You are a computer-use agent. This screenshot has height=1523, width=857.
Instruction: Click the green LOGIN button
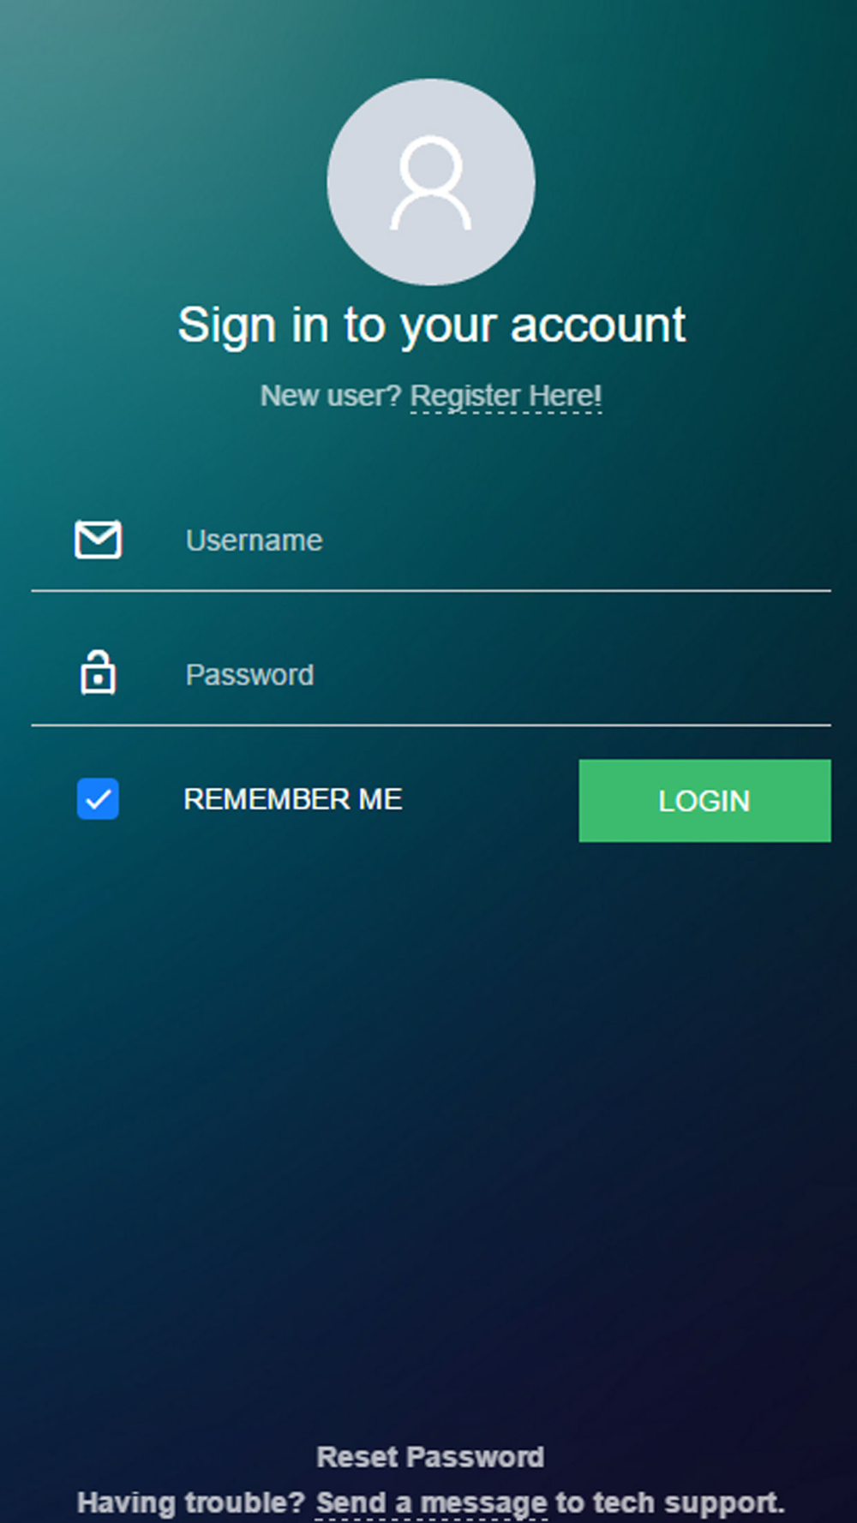pyautogui.click(x=704, y=801)
